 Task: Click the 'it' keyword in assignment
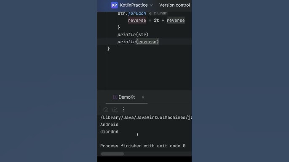point(156,21)
